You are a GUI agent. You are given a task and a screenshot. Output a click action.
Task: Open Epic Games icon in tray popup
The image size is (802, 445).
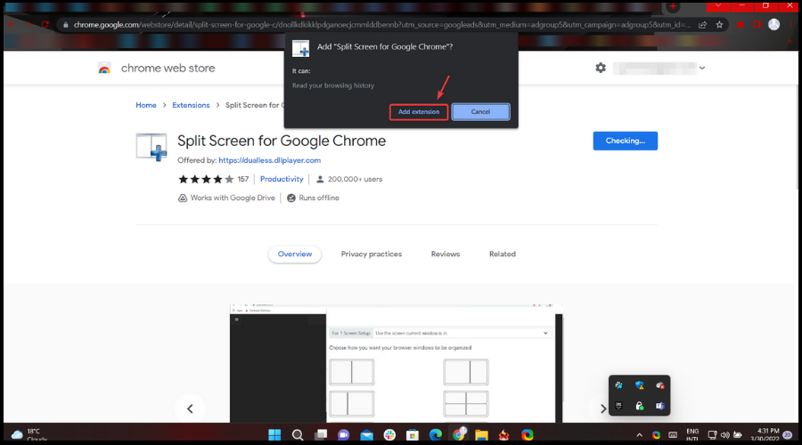click(618, 406)
